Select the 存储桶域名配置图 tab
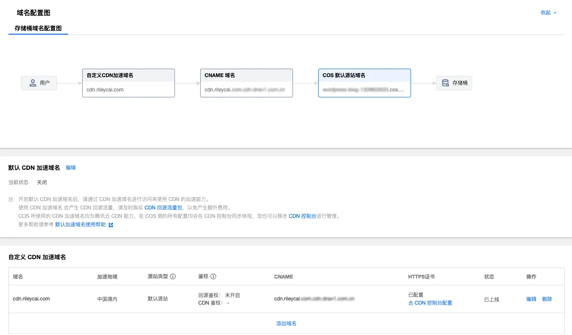572x335 pixels. [38, 29]
